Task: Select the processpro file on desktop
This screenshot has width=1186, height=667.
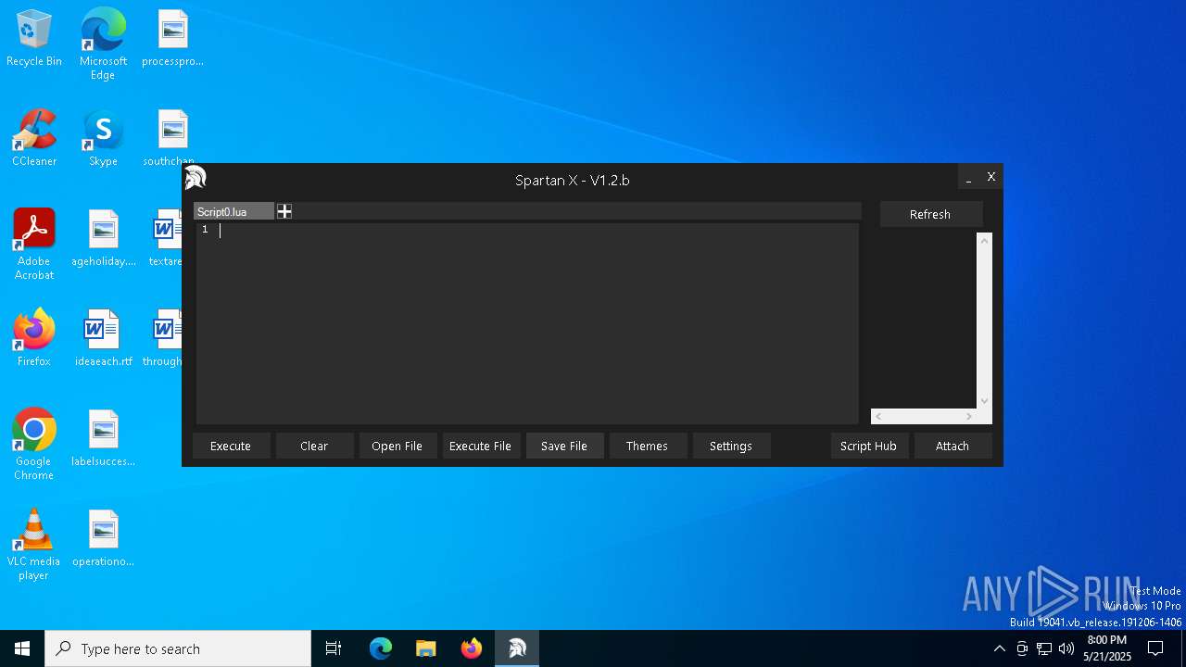Action: [172, 39]
